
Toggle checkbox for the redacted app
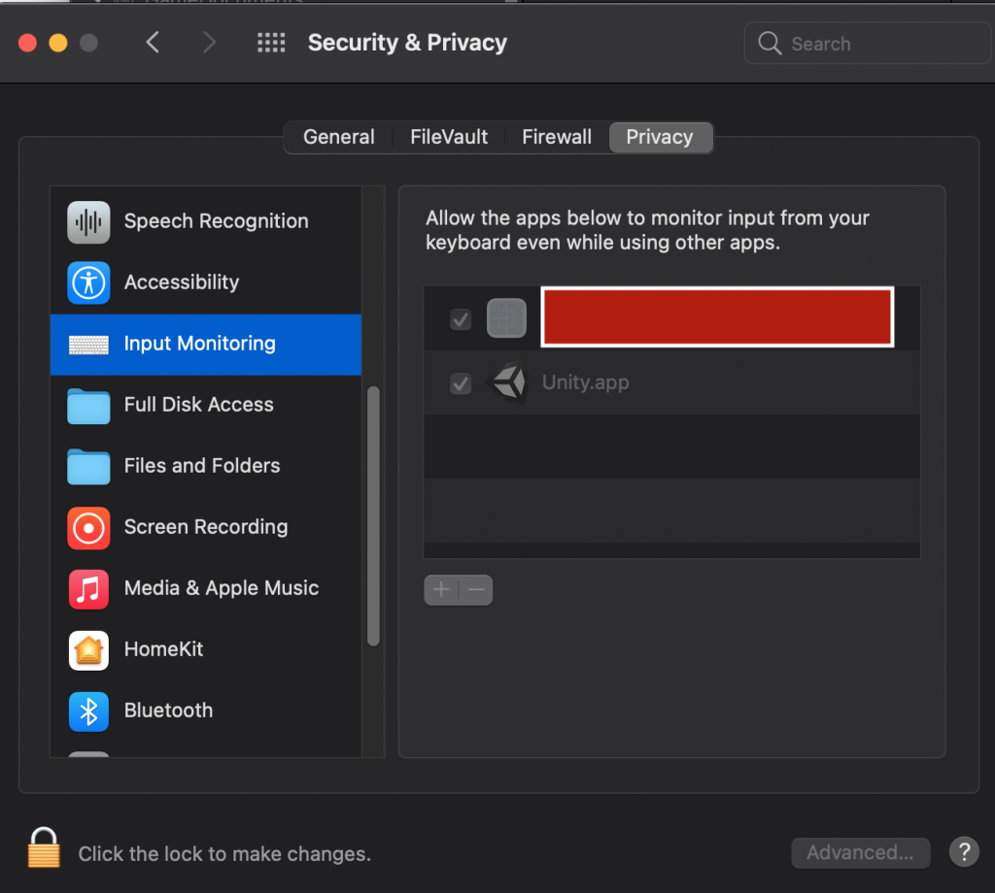tap(461, 318)
